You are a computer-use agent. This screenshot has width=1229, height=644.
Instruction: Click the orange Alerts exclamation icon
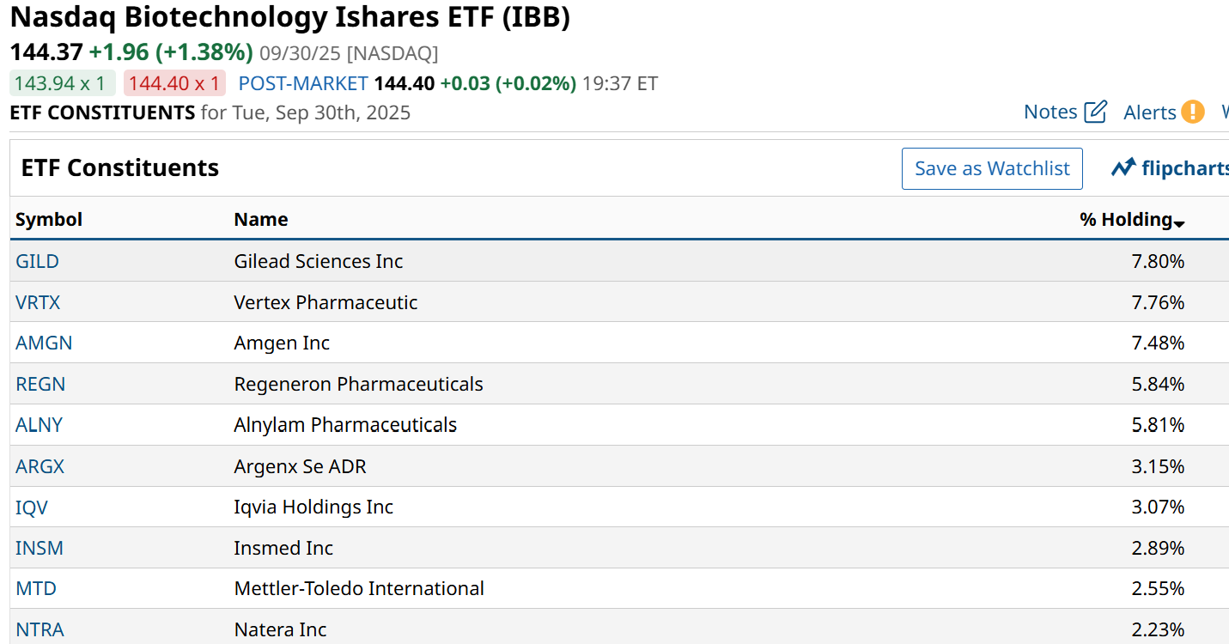[x=1192, y=112]
